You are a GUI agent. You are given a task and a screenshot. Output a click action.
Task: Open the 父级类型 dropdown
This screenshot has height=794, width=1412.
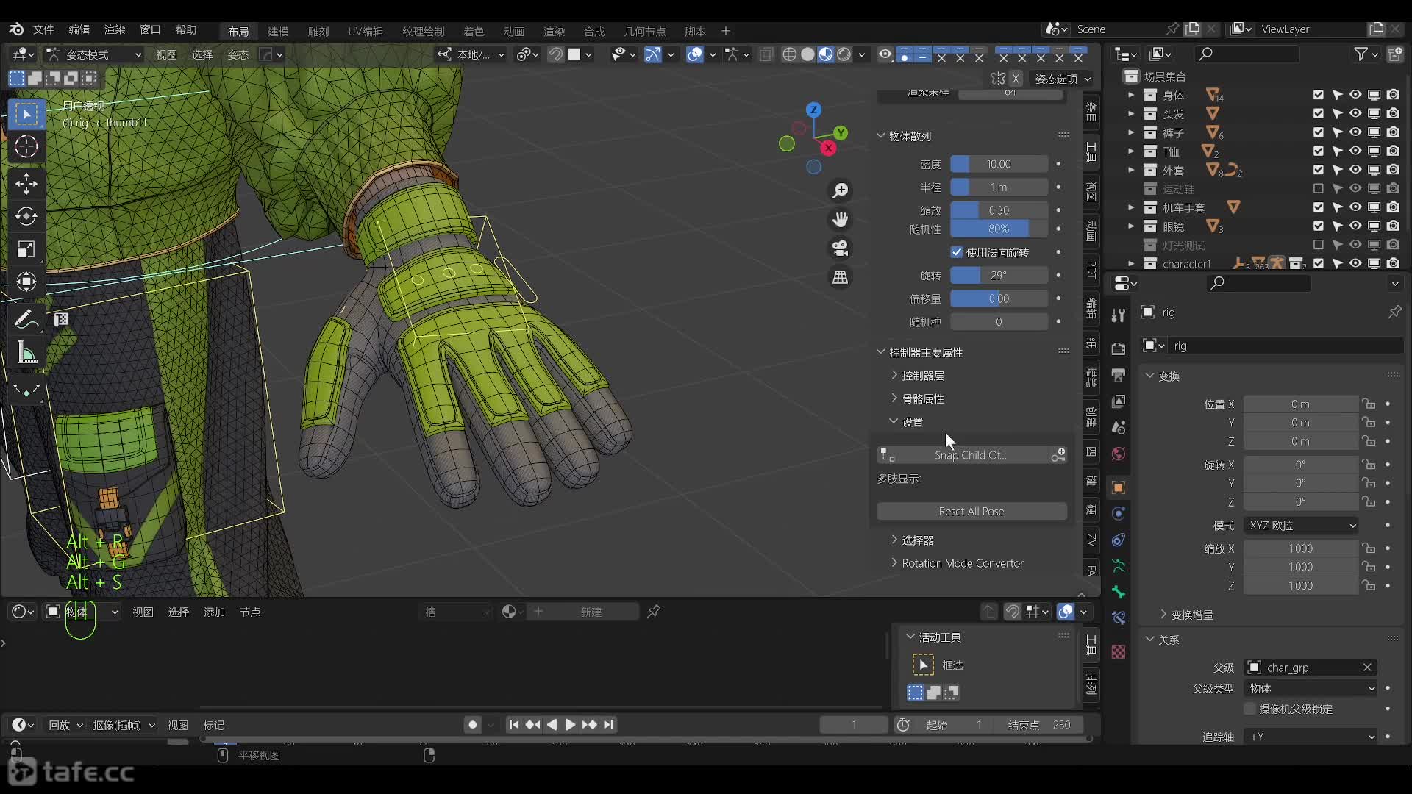(1311, 688)
